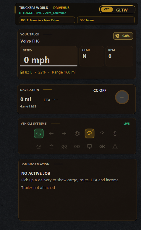Click the Range 160 mi text

[64, 72]
